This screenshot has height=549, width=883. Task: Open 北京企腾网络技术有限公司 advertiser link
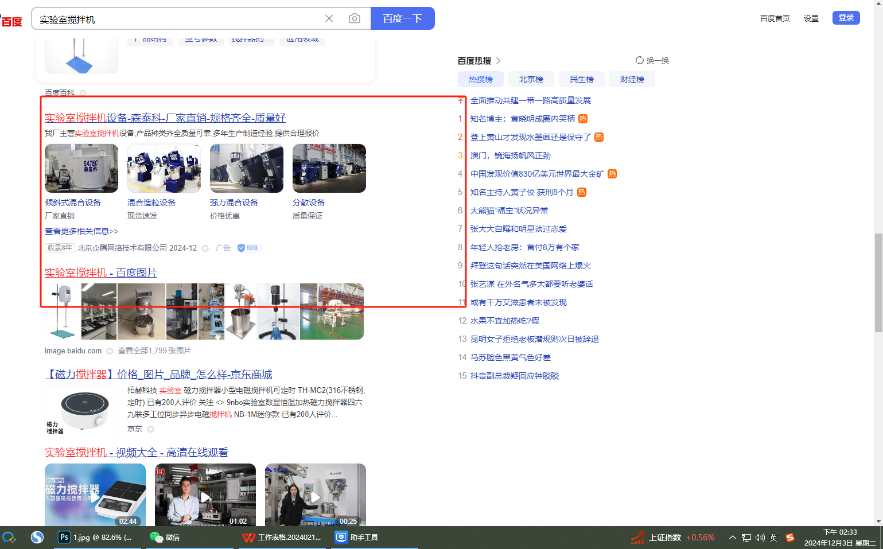(122, 248)
